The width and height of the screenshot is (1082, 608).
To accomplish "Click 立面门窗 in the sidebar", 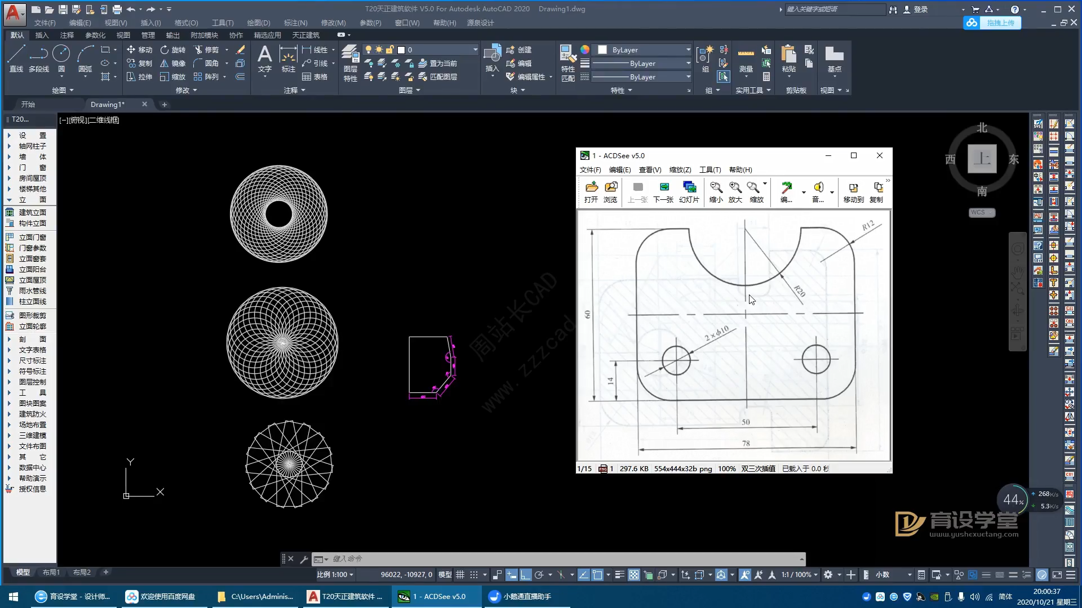I will pos(26,238).
